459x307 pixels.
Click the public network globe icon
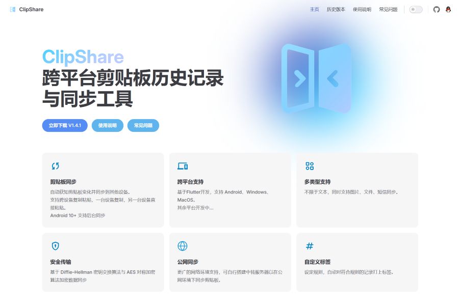183,246
